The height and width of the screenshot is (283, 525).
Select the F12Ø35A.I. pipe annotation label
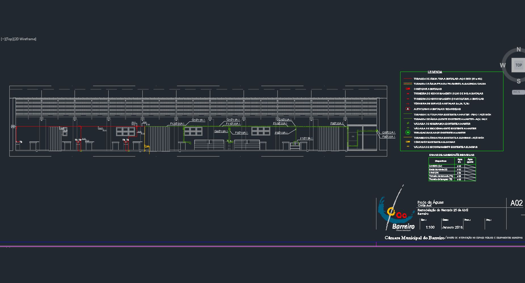[177, 124]
